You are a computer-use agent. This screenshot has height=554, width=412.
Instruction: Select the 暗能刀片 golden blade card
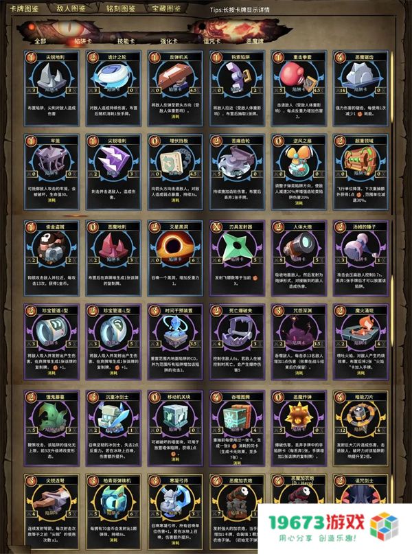(360, 428)
